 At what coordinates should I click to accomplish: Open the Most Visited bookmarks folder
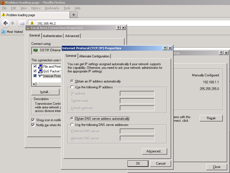coord(12,31)
